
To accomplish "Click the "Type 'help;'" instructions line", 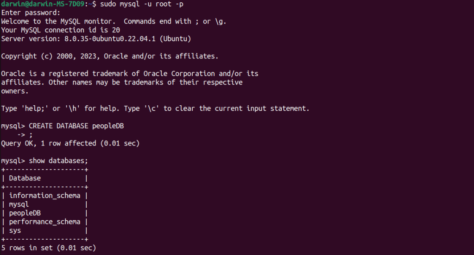I will 155,108.
